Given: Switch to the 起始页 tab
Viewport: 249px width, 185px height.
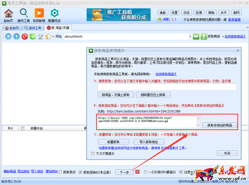Looking at the screenshot, I should [x=12, y=28].
